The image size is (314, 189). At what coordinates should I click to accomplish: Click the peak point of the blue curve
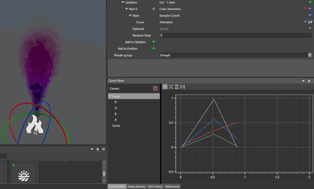pos(214,119)
